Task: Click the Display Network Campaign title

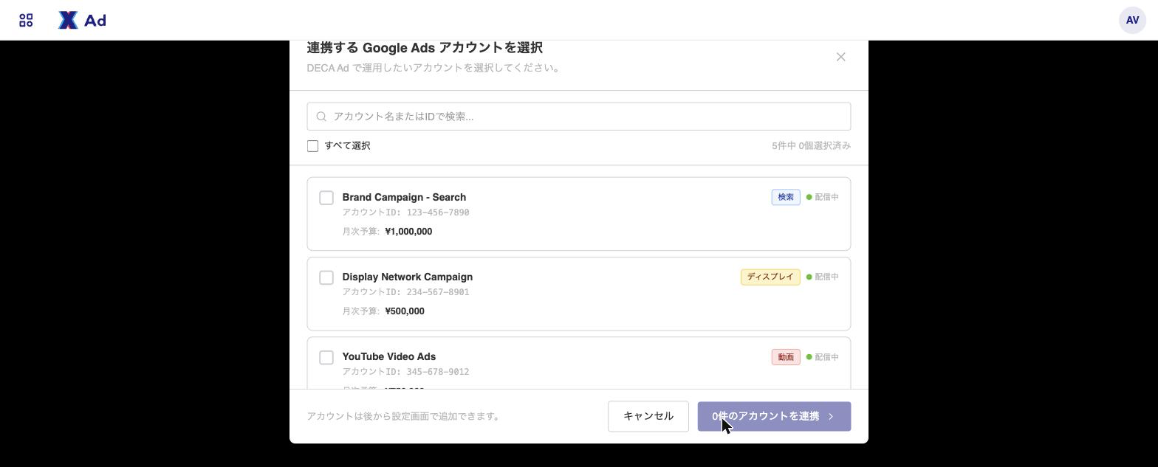Action: pyautogui.click(x=408, y=277)
